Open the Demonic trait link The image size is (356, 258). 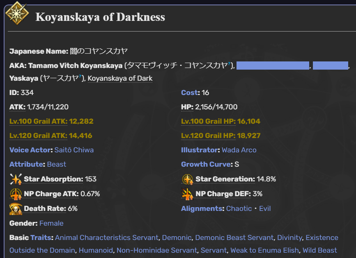pyautogui.click(x=177, y=238)
